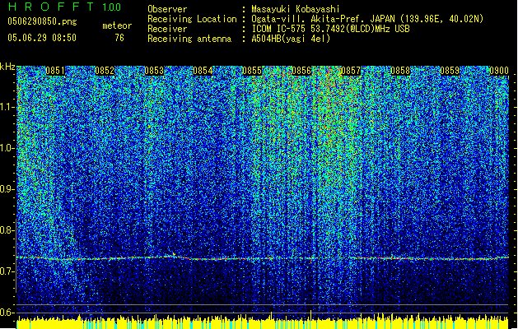
Task: Select the 1.1 kHz axis label
Action: (x=7, y=107)
